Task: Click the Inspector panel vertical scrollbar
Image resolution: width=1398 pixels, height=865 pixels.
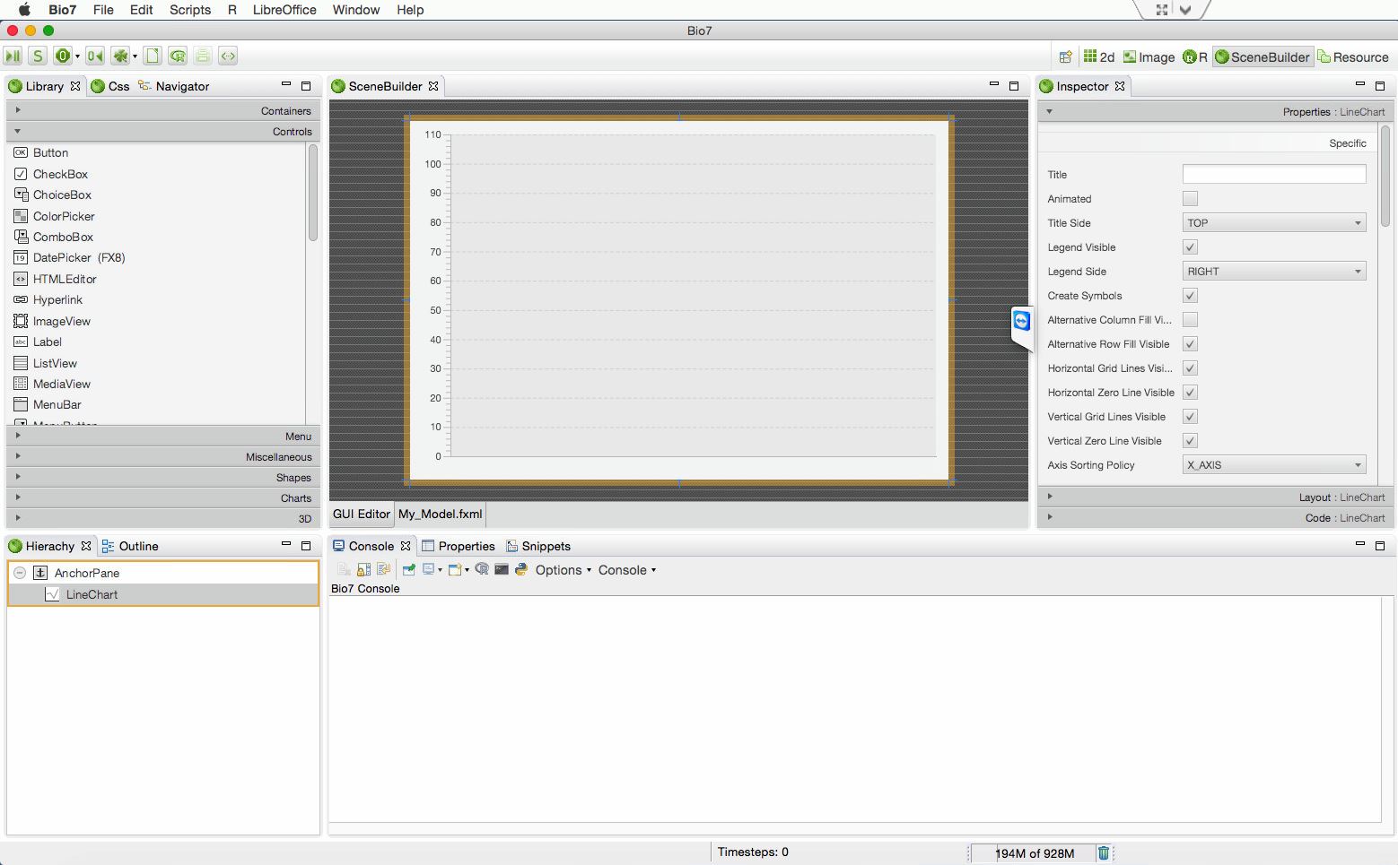Action: [x=1385, y=176]
